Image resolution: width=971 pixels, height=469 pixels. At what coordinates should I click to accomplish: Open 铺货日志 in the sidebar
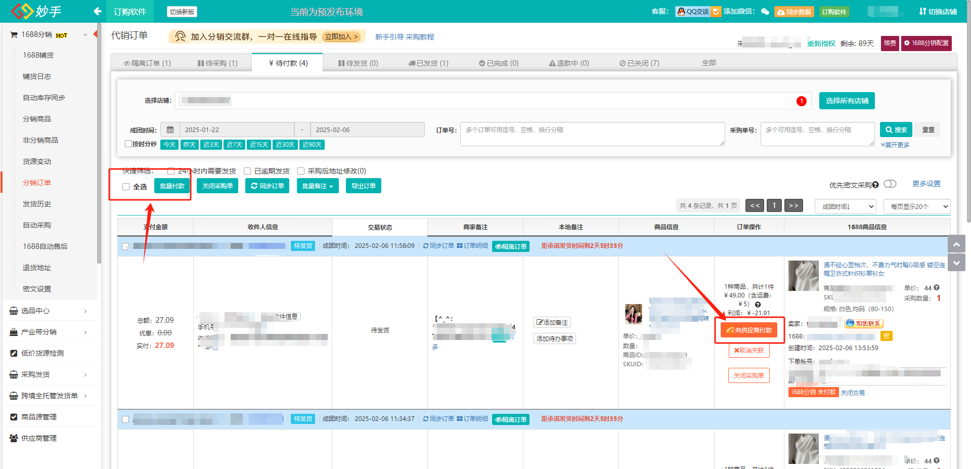point(37,76)
